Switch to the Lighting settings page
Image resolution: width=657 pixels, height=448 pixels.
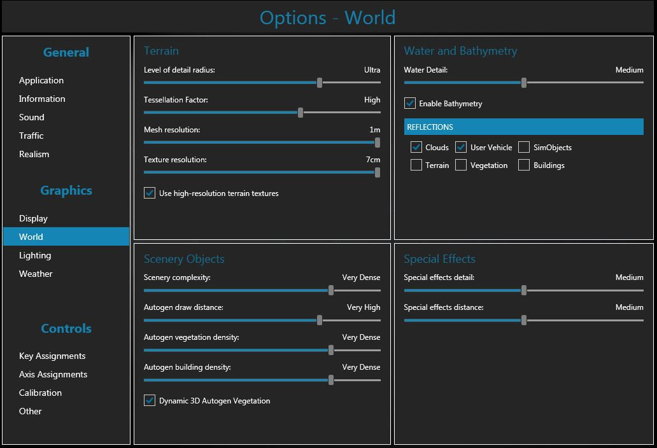tap(35, 255)
